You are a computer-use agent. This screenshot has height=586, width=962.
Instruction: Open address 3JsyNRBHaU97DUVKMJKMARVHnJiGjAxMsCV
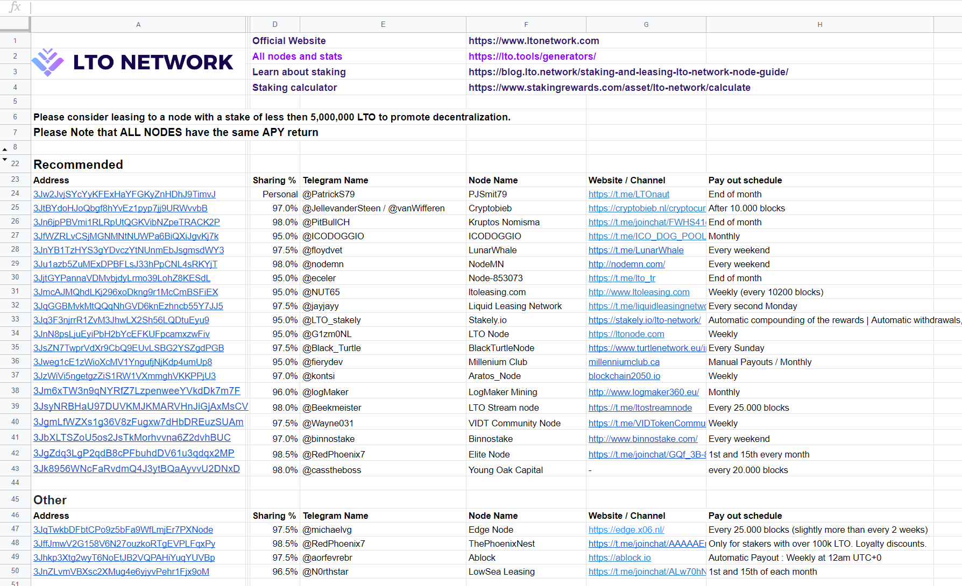pyautogui.click(x=140, y=406)
